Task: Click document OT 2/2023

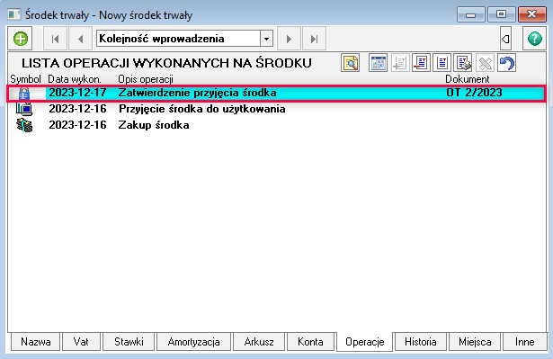Action: coord(474,93)
